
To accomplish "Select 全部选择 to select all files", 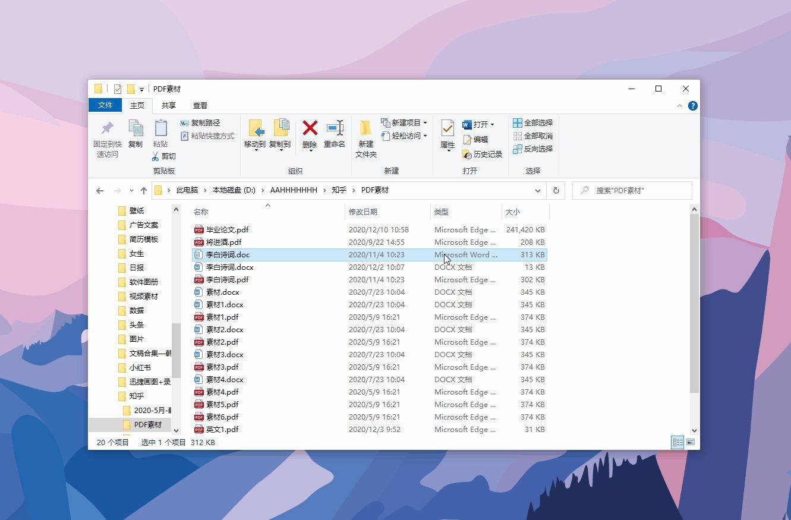I will [x=533, y=122].
